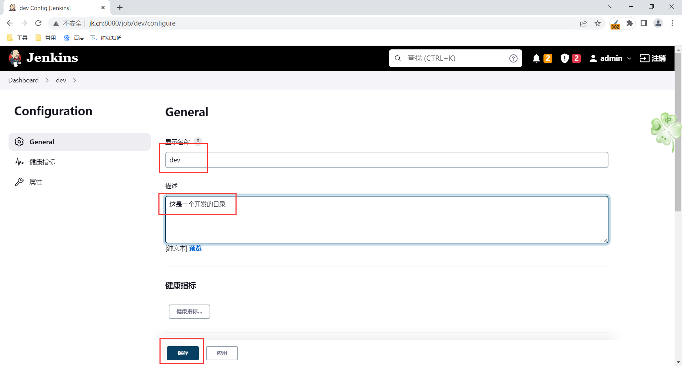The width and height of the screenshot is (682, 366).
Task: Open the security warnings shield icon
Action: tap(564, 58)
